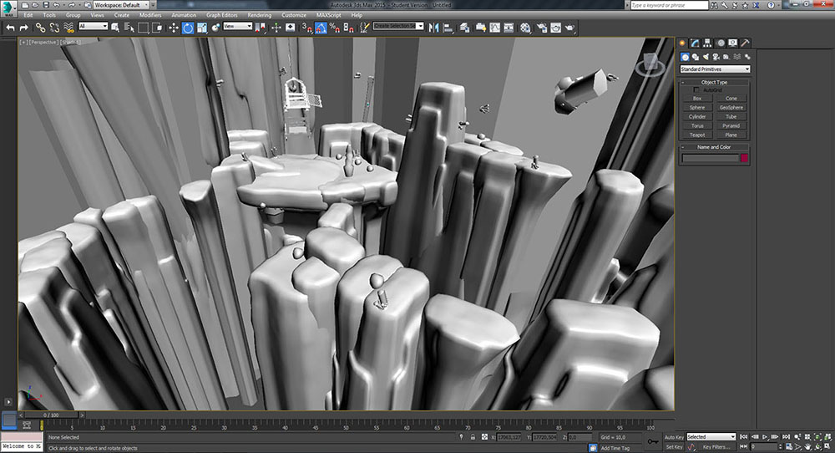
Task: Select the Rotate tool in the main toolbar
Action: click(x=188, y=28)
